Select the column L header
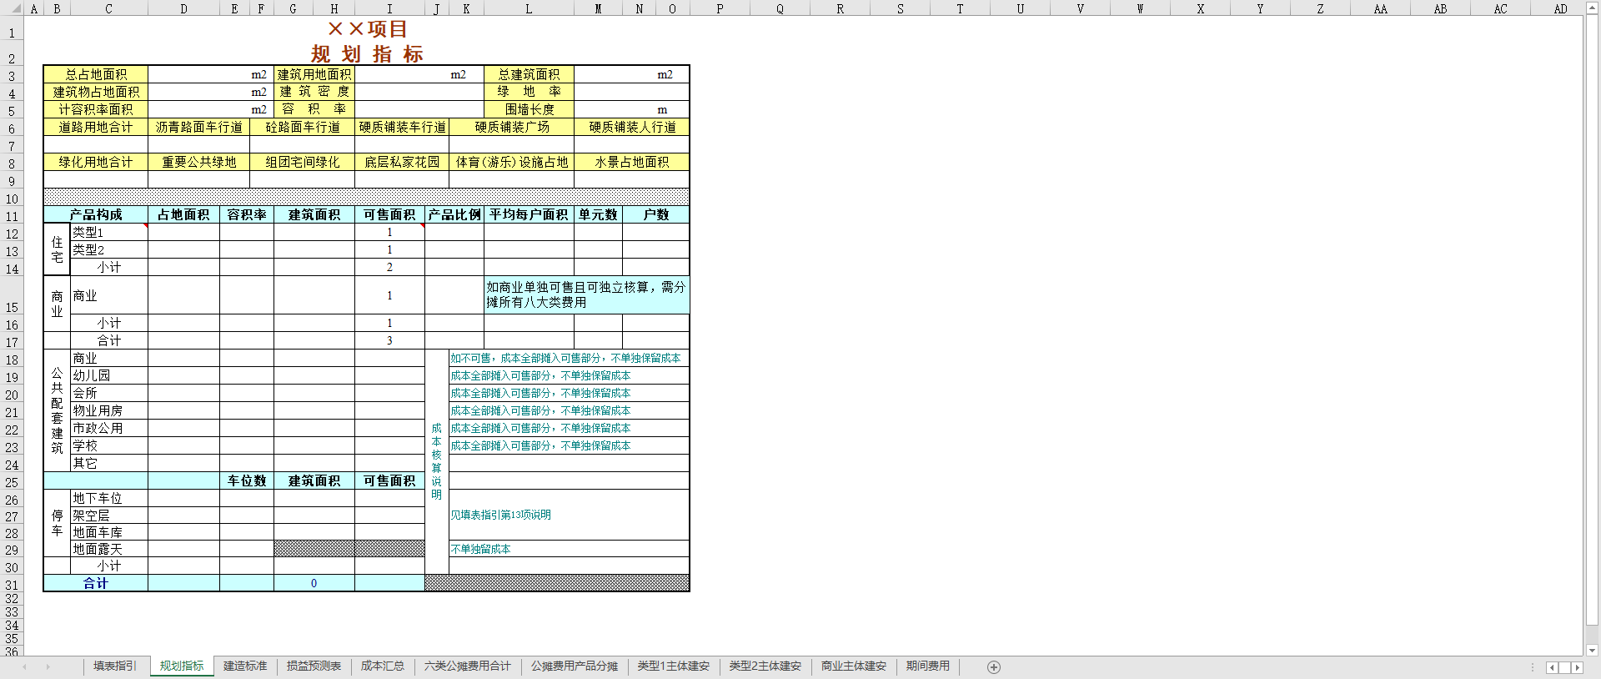Image resolution: width=1601 pixels, height=679 pixels. [x=529, y=8]
